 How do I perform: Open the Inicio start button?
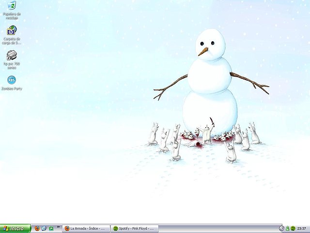point(15,229)
